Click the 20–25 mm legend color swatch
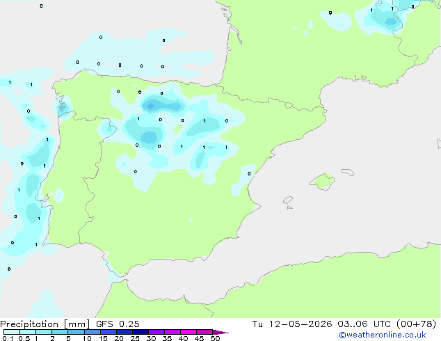Viewport: 441px width, 341px height. pyautogui.click(x=125, y=332)
